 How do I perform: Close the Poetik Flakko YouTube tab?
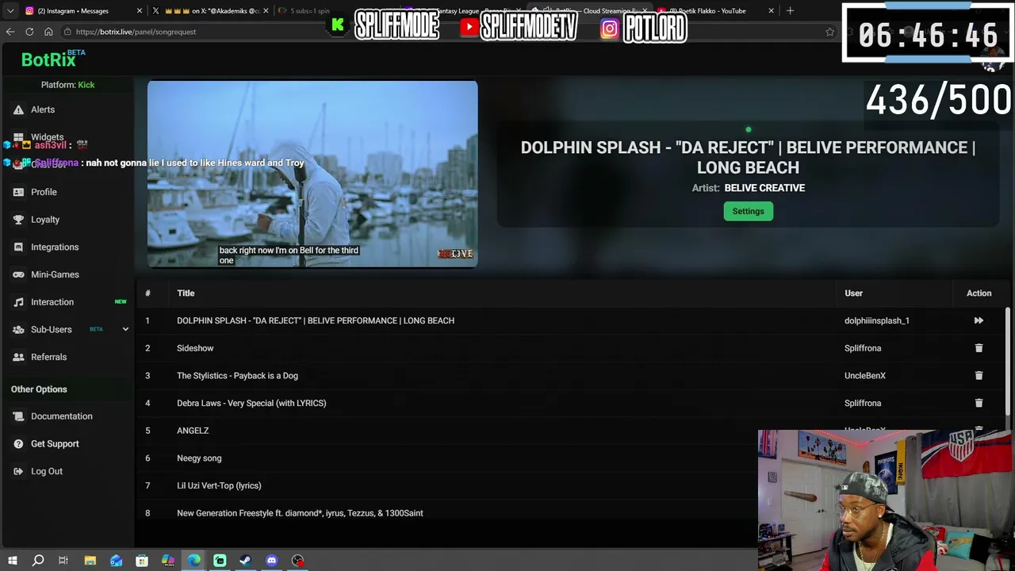pos(771,11)
